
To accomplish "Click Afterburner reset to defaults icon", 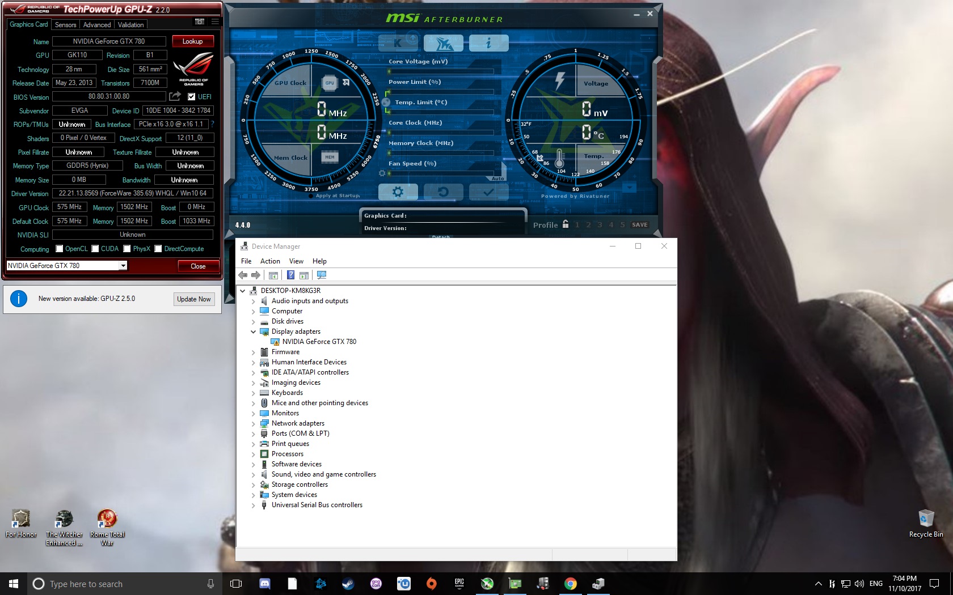I will click(x=443, y=192).
